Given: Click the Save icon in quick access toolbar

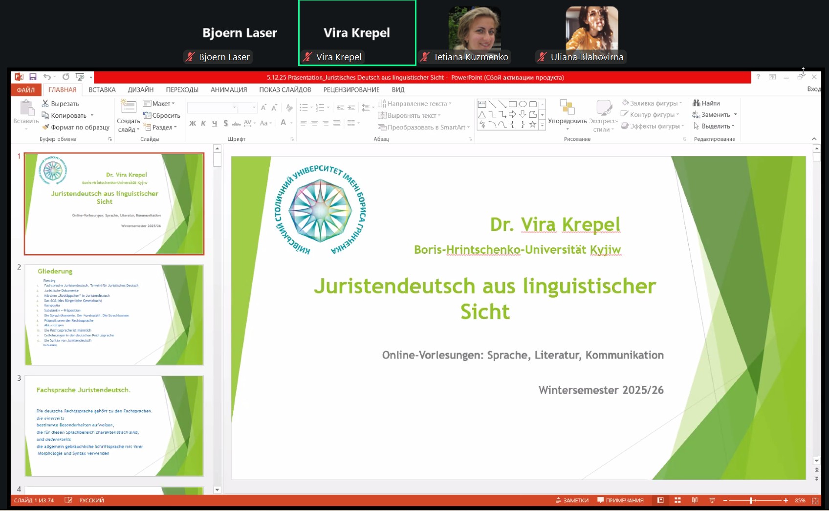Looking at the screenshot, I should tap(33, 77).
